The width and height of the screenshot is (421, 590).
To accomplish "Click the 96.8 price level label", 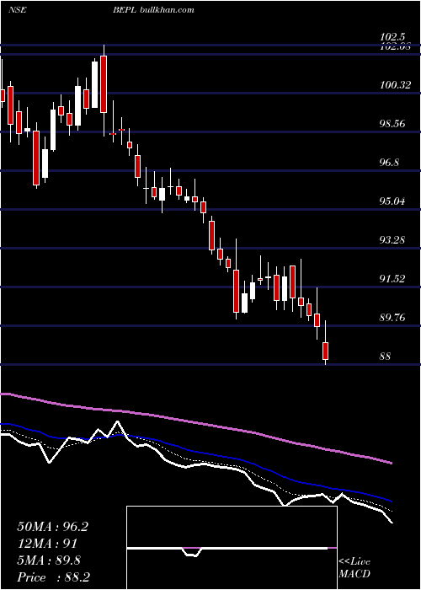I will [390, 163].
